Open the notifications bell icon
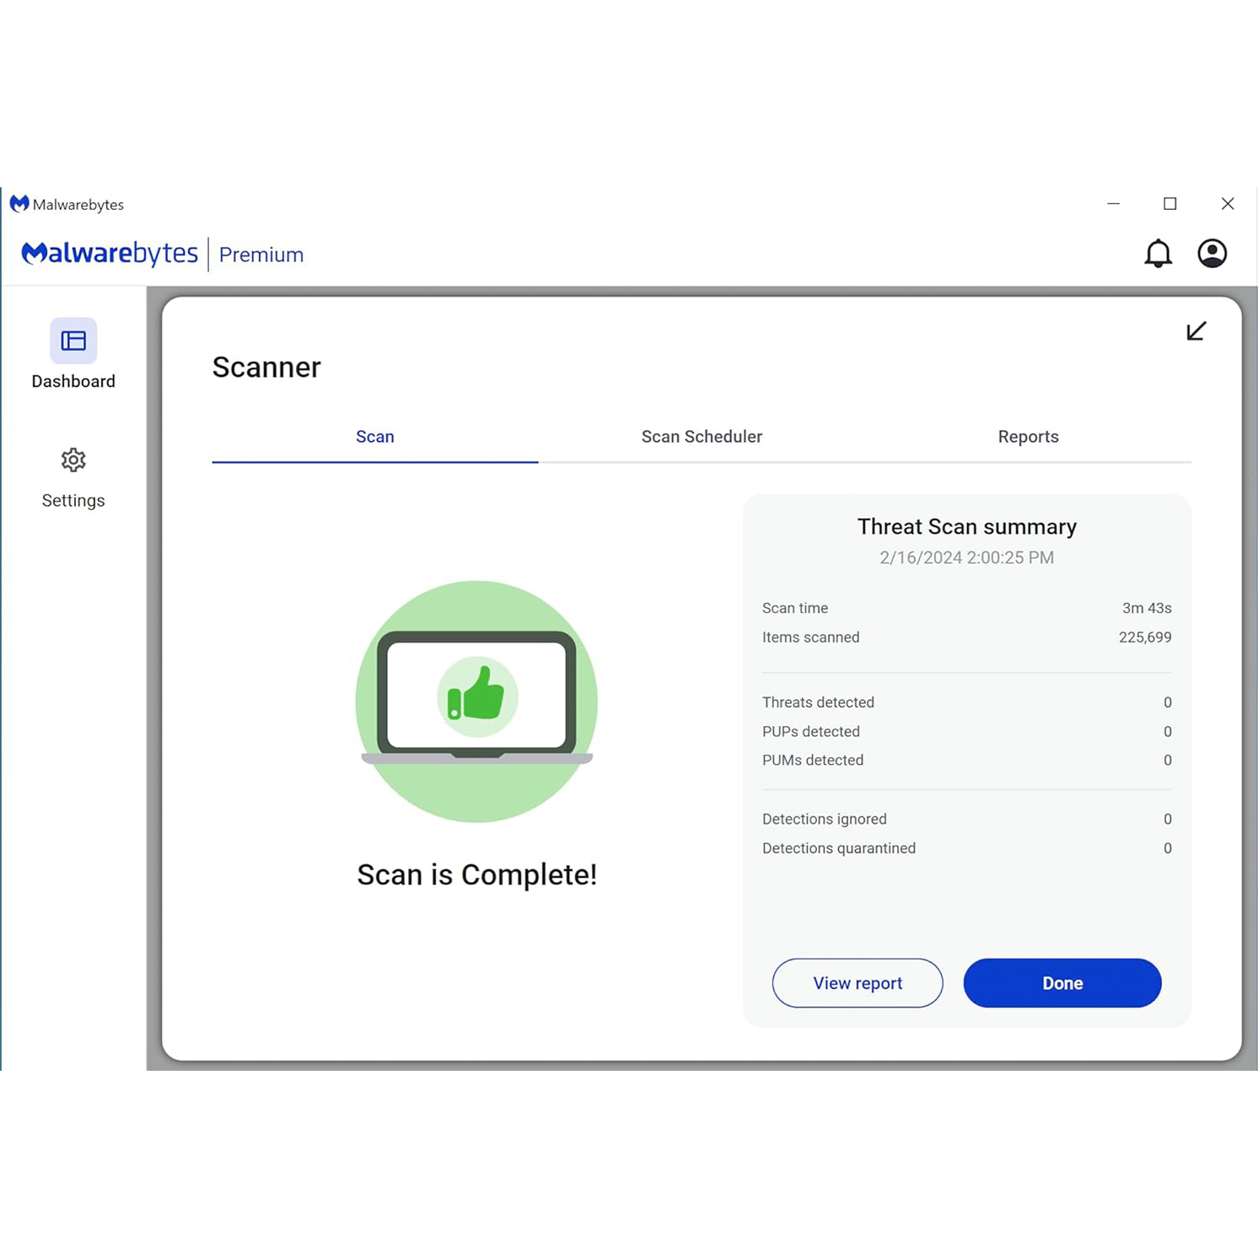Viewport: 1258px width, 1258px height. (1158, 253)
